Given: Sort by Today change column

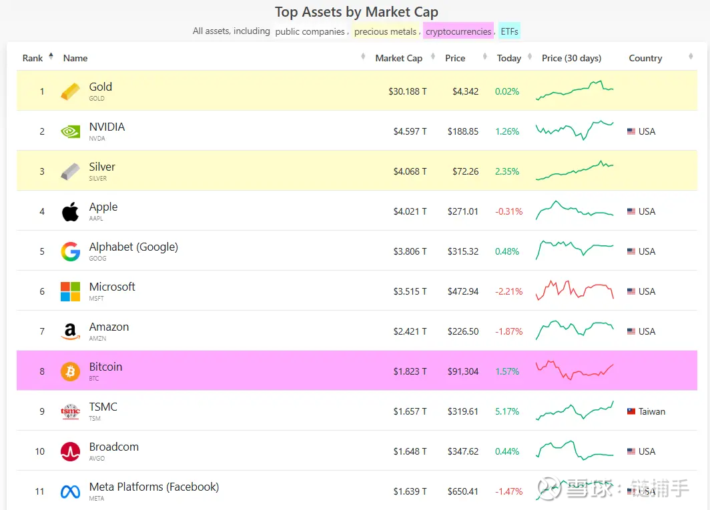Looking at the screenshot, I should point(509,58).
